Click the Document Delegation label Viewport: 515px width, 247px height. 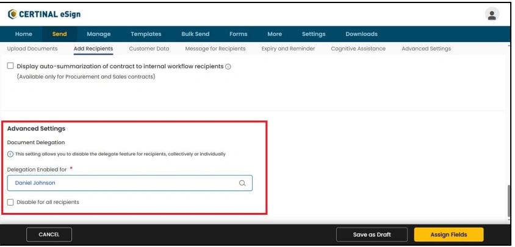point(36,142)
